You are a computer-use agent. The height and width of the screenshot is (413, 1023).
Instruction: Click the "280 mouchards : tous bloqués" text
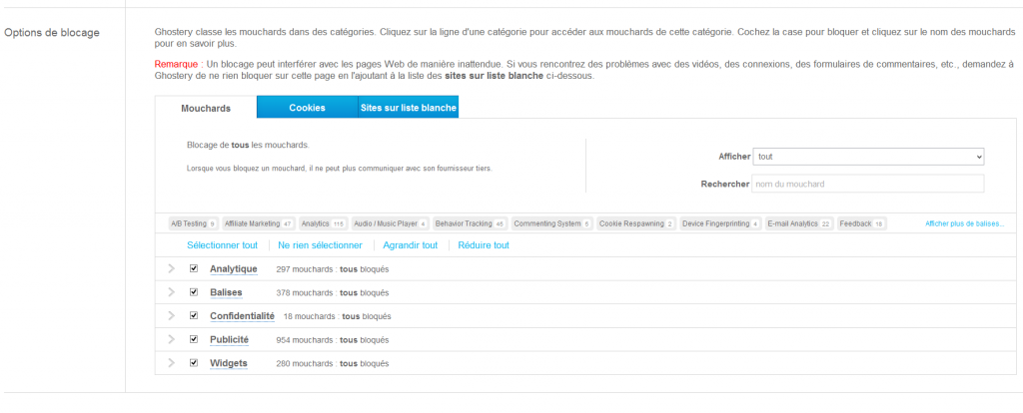(332, 363)
